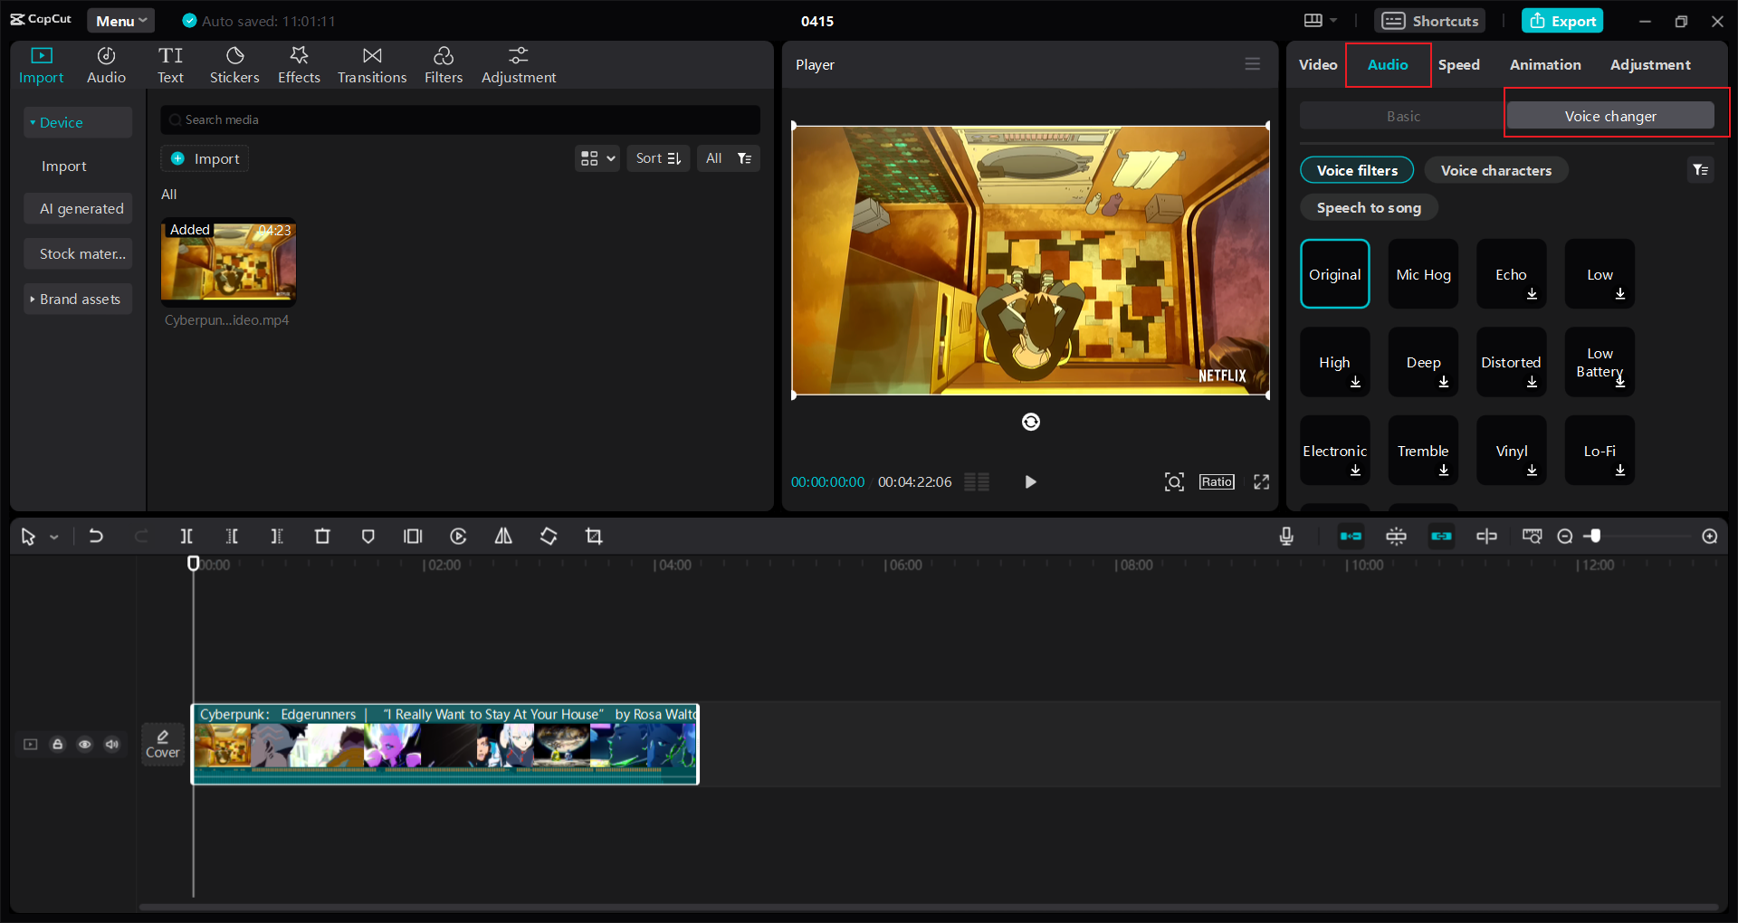Click the Rotate tool
This screenshot has height=923, width=1738.
[x=549, y=537]
